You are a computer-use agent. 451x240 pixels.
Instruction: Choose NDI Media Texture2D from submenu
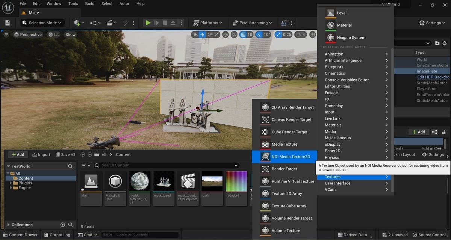[x=284, y=157]
